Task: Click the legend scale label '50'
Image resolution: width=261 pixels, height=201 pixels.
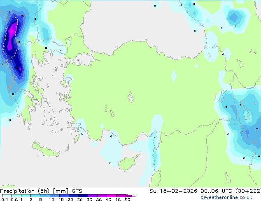Action: (127, 199)
